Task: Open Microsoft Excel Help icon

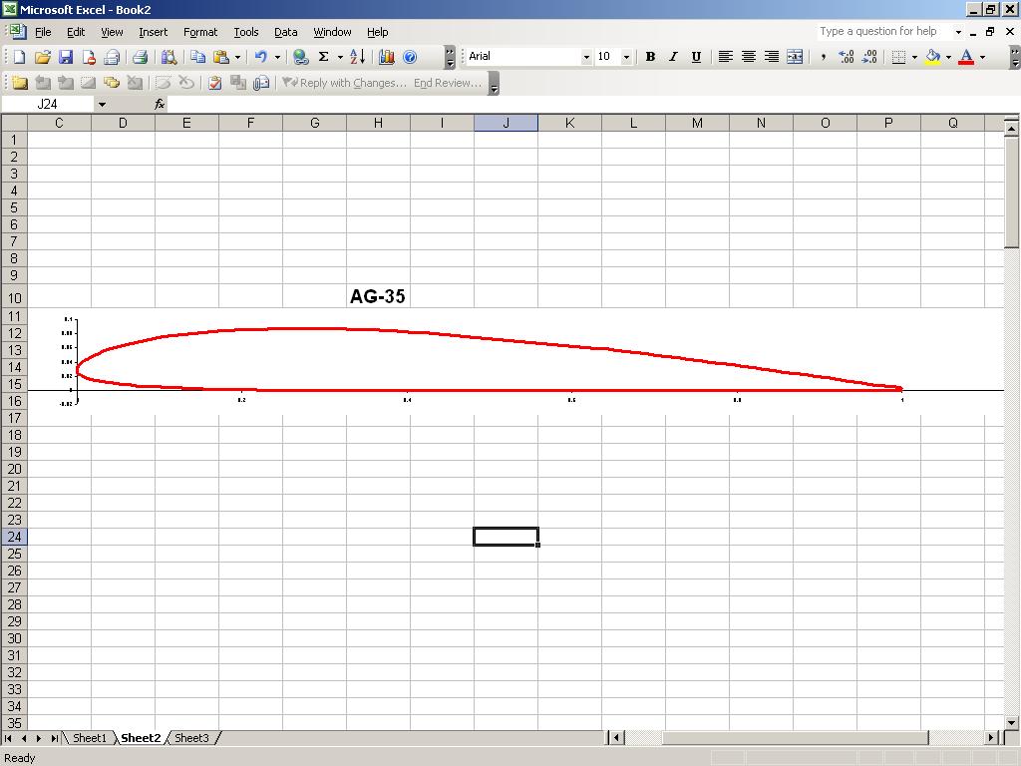Action: tap(410, 57)
